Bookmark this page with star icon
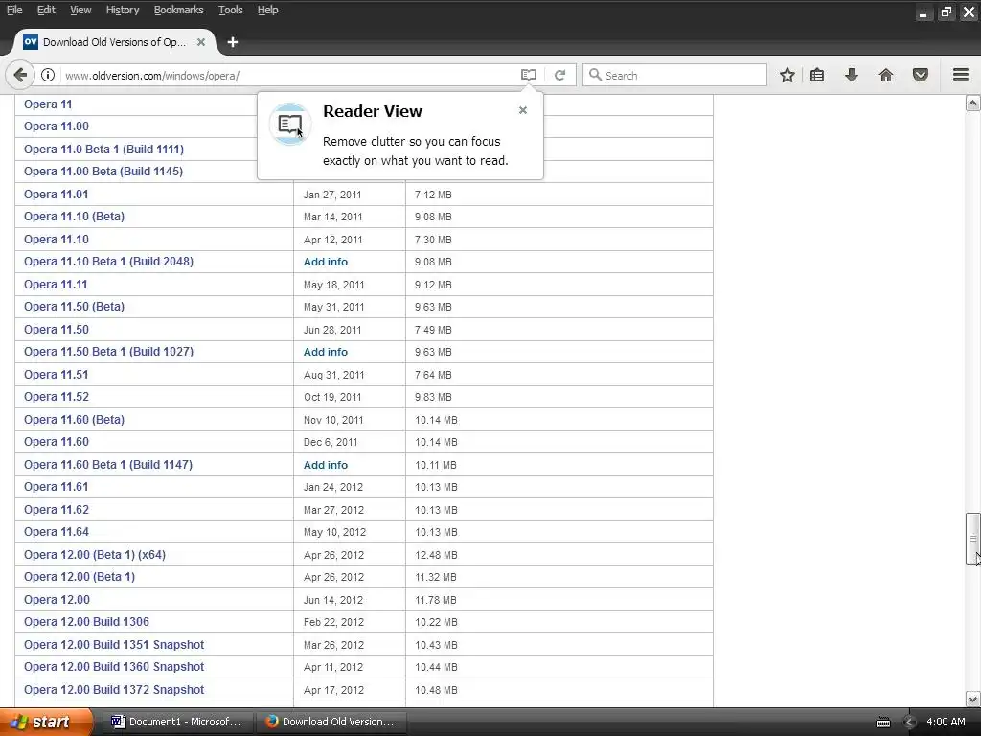 [787, 75]
